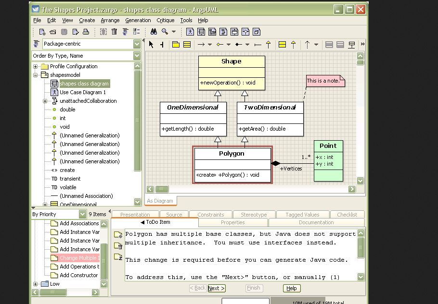Click the Print icon in toolbar

click(86, 32)
